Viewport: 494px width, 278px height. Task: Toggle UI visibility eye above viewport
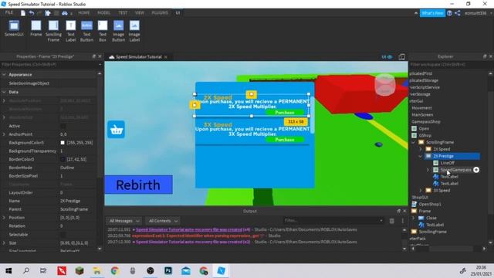(x=387, y=56)
